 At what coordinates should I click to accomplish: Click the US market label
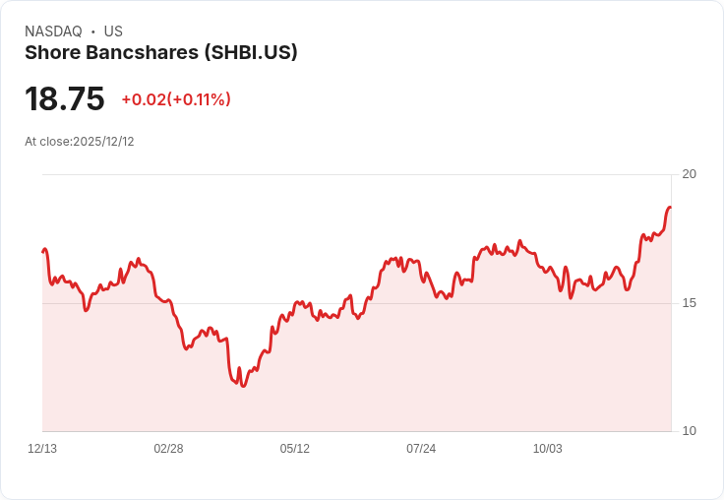click(x=113, y=31)
